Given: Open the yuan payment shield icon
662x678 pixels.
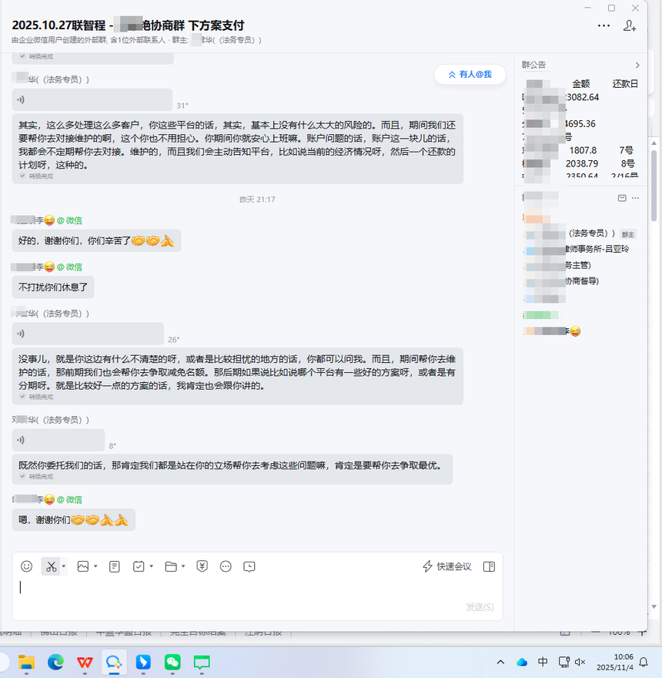Looking at the screenshot, I should coord(202,566).
